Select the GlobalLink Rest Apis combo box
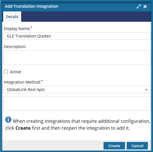 point(78,90)
